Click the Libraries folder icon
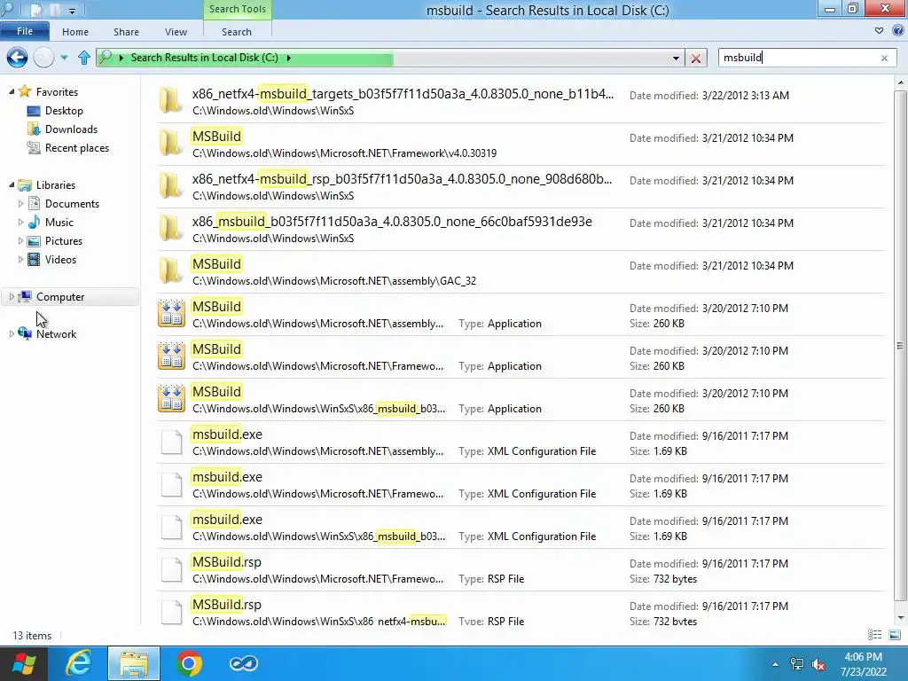The height and width of the screenshot is (681, 908). click(x=25, y=185)
